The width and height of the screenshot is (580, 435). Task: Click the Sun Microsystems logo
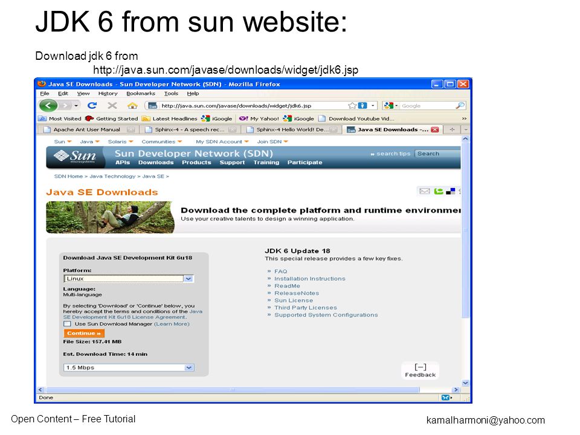75,157
